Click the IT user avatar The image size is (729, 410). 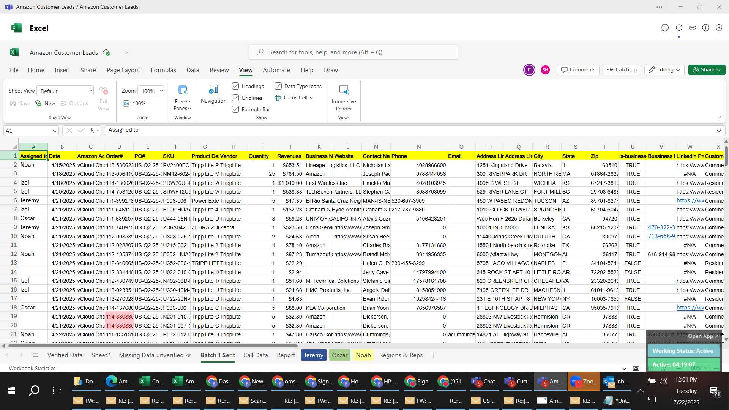click(529, 70)
